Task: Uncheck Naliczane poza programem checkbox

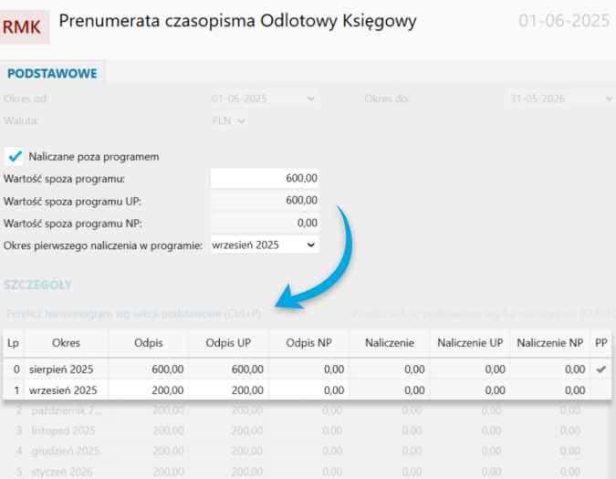Action: coord(15,157)
